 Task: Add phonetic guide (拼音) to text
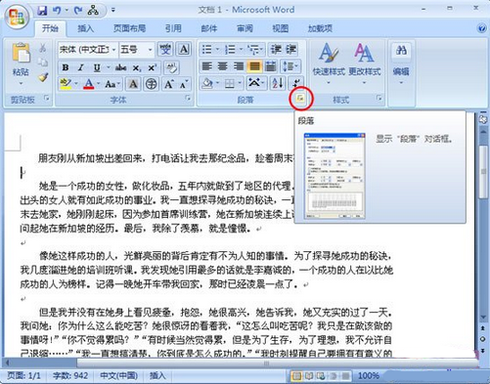[x=165, y=50]
